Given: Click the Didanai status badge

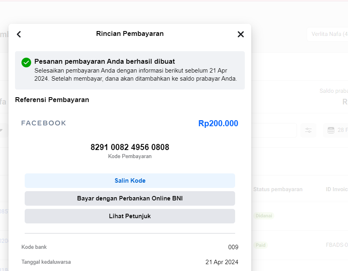Looking at the screenshot, I should 264,216.
